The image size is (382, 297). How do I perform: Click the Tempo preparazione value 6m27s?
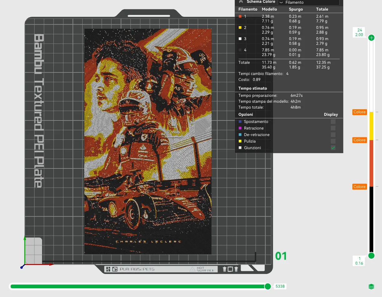296,96
